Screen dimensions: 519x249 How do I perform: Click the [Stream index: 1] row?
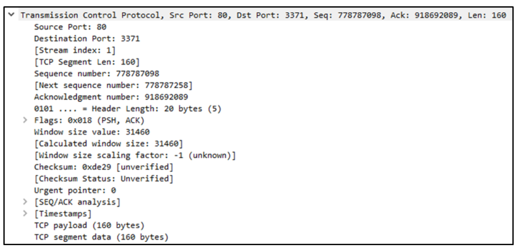(74, 51)
